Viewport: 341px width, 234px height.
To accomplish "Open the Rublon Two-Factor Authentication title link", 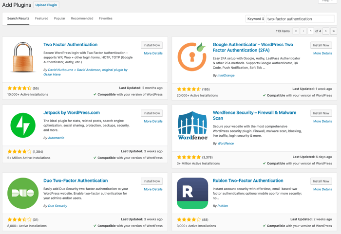I will point(248,180).
